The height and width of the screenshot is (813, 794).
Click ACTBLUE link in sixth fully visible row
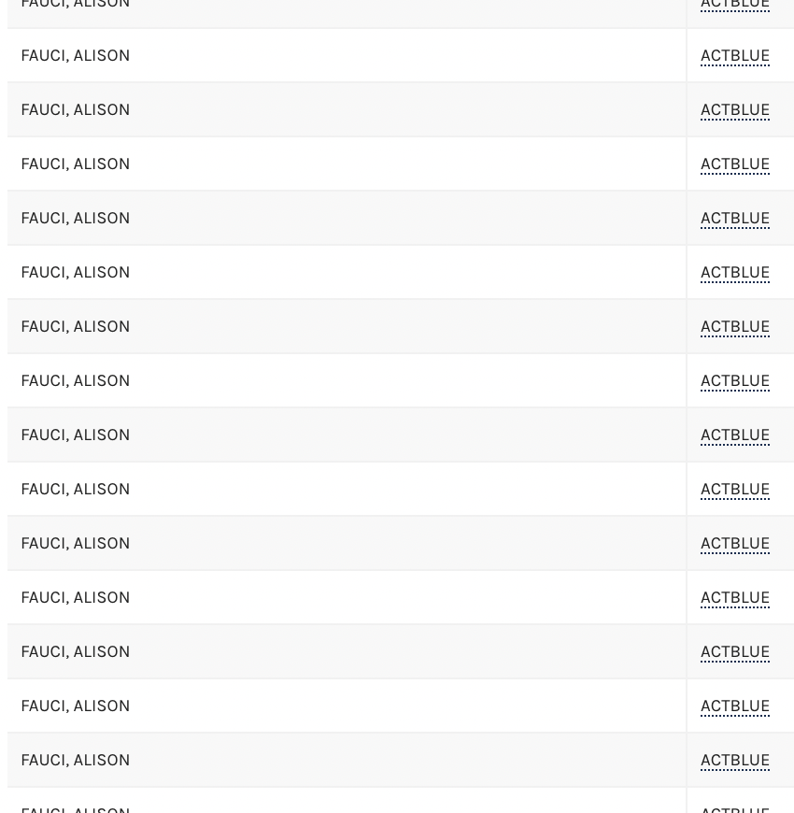tap(734, 327)
